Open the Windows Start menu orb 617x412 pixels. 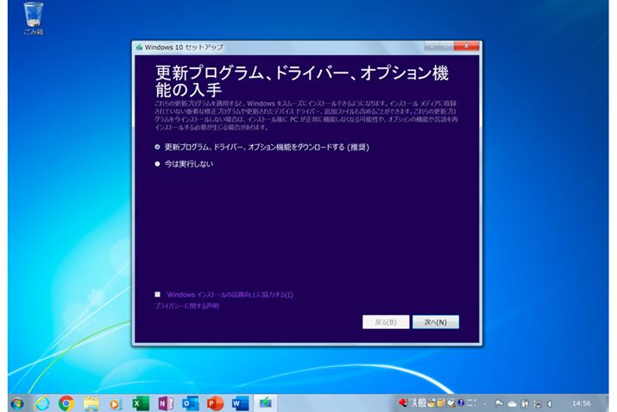[x=17, y=403]
